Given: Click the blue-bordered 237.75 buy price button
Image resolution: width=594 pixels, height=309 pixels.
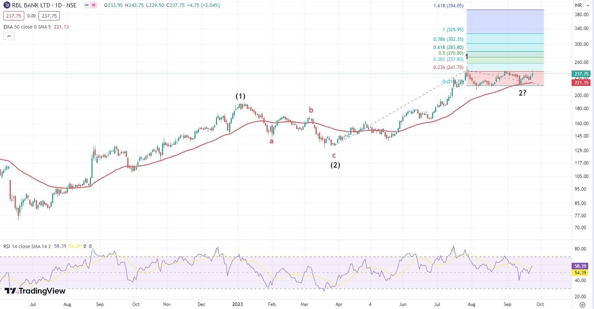Looking at the screenshot, I should coord(49,16).
